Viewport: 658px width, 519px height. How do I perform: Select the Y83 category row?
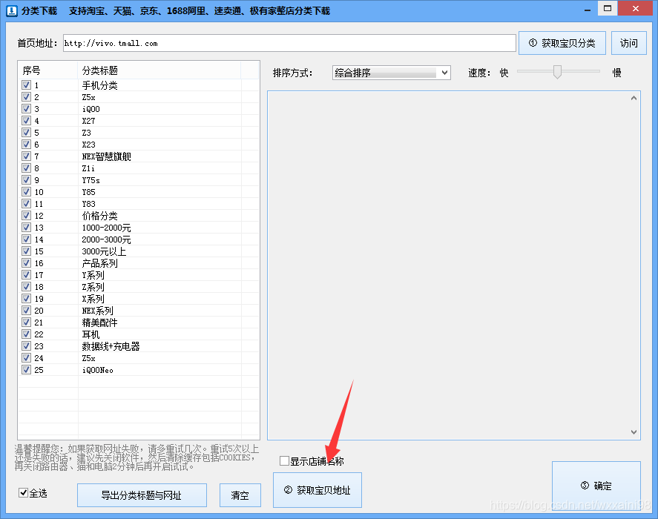139,204
